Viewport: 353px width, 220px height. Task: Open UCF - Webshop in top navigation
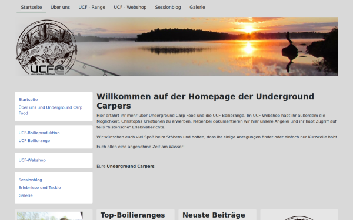pyautogui.click(x=130, y=7)
